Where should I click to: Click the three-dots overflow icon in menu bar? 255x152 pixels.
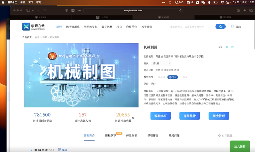164,2
